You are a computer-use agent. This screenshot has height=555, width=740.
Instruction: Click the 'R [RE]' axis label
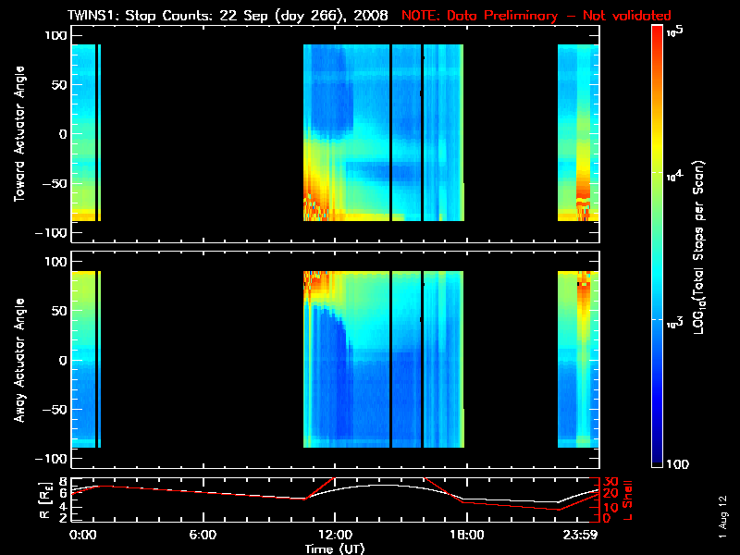pos(44,500)
